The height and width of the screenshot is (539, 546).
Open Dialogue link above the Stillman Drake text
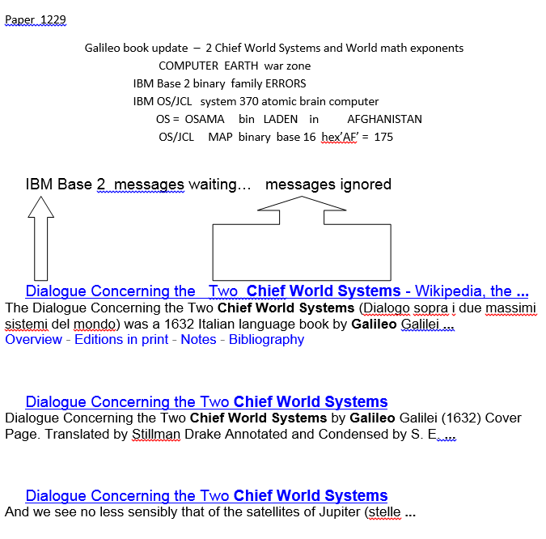pyautogui.click(x=206, y=402)
